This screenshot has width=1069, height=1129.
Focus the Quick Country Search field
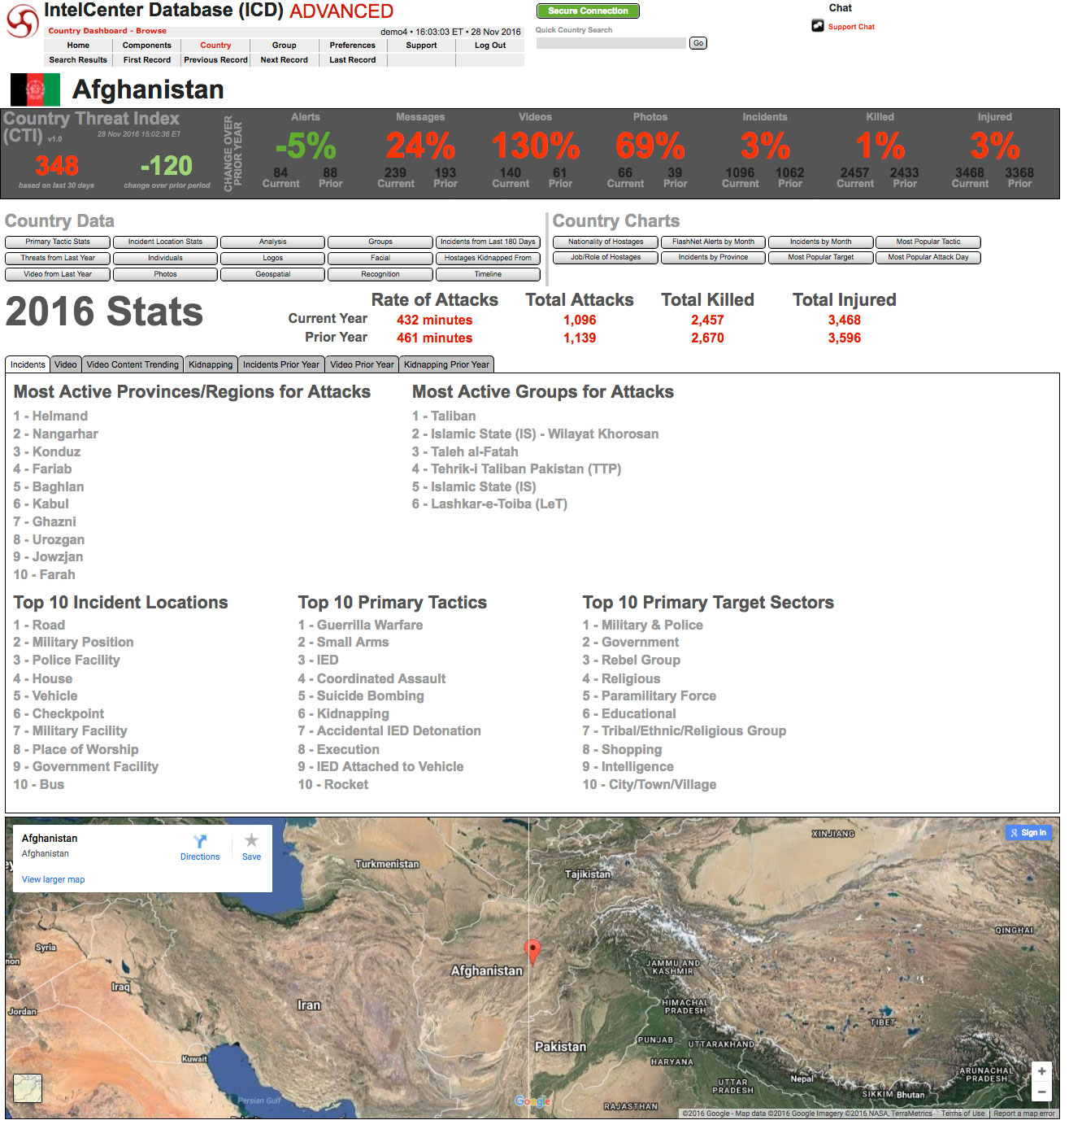611,43
